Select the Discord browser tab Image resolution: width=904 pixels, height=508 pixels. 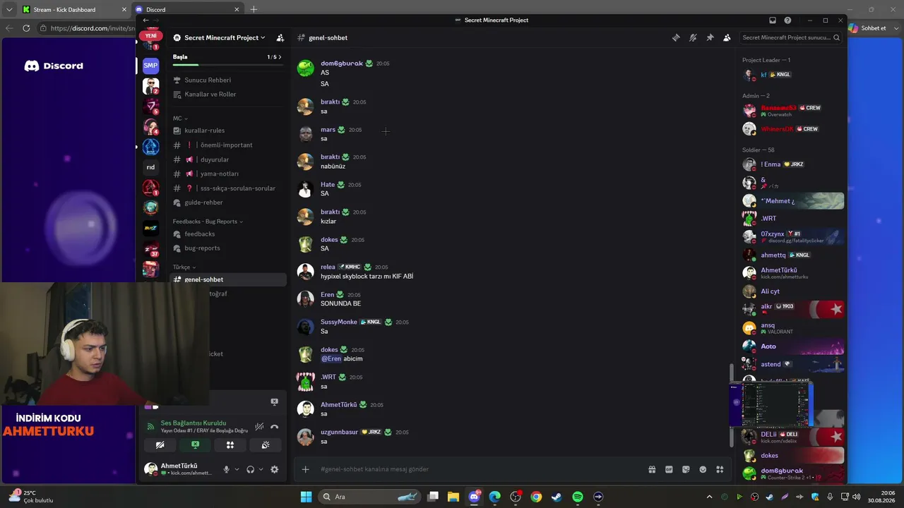(x=187, y=9)
